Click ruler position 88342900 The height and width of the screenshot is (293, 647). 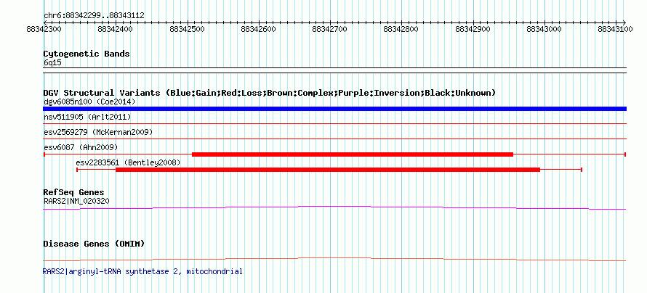pos(473,29)
